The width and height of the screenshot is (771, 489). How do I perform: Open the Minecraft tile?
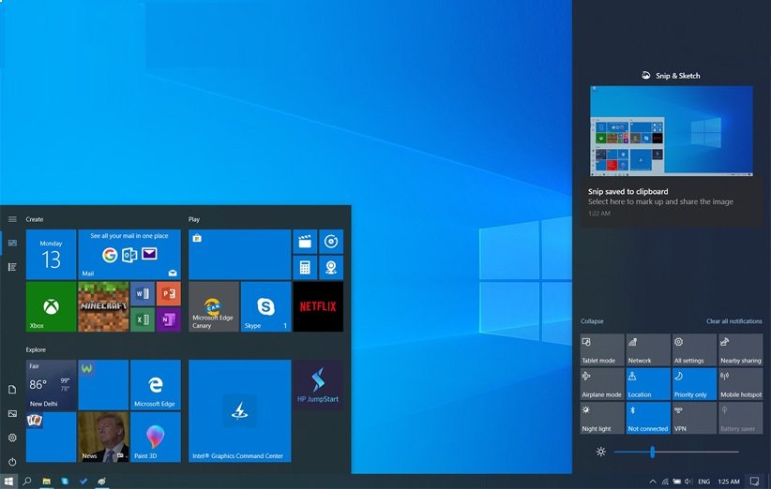point(103,306)
